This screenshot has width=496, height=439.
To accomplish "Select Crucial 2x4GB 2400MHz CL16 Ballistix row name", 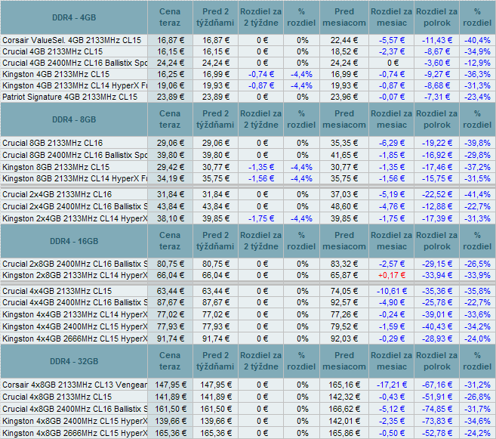I will click(75, 206).
